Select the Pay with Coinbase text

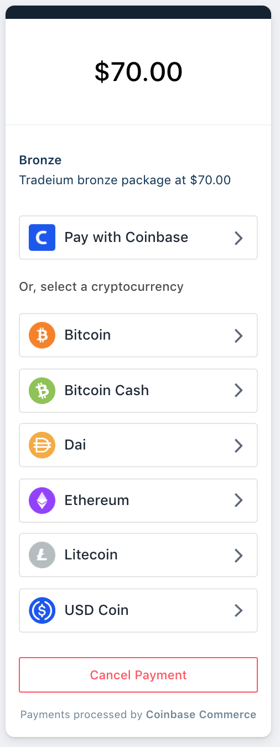126,237
